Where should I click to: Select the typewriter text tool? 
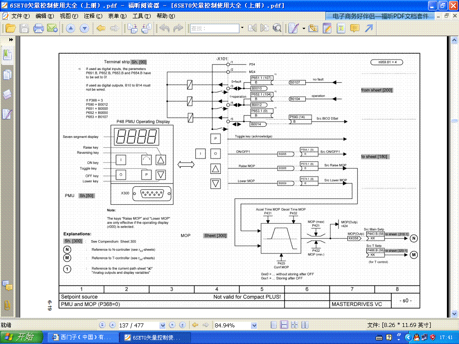(x=341, y=28)
